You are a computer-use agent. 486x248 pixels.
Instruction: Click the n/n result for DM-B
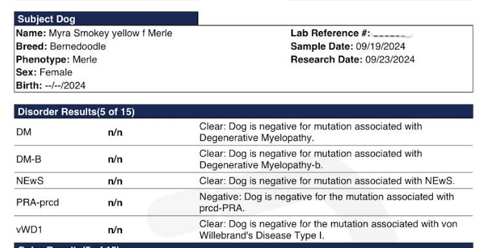115,160
